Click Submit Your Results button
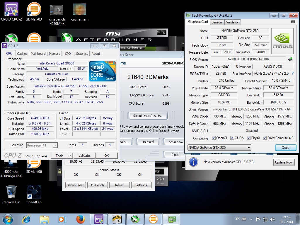300x225 pixels. [x=148, y=116]
